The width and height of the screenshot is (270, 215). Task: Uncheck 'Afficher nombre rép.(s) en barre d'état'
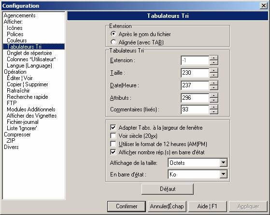click(113, 152)
